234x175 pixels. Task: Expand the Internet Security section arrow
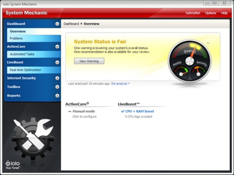pyautogui.click(x=57, y=78)
